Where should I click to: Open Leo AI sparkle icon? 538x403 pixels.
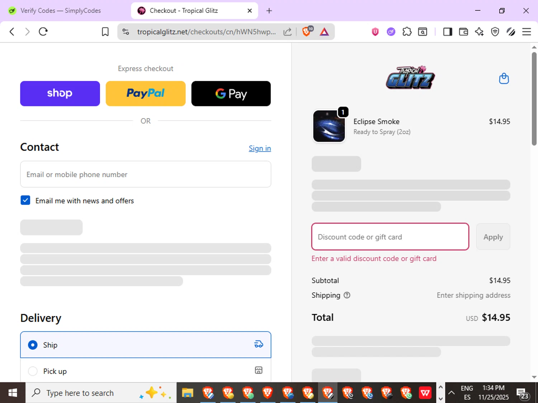point(479,32)
